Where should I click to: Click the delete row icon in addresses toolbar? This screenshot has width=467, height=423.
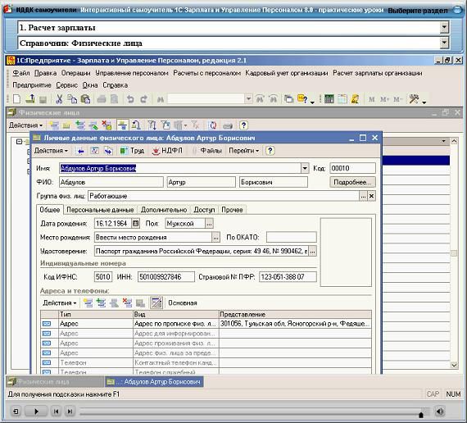pyautogui.click(x=128, y=302)
